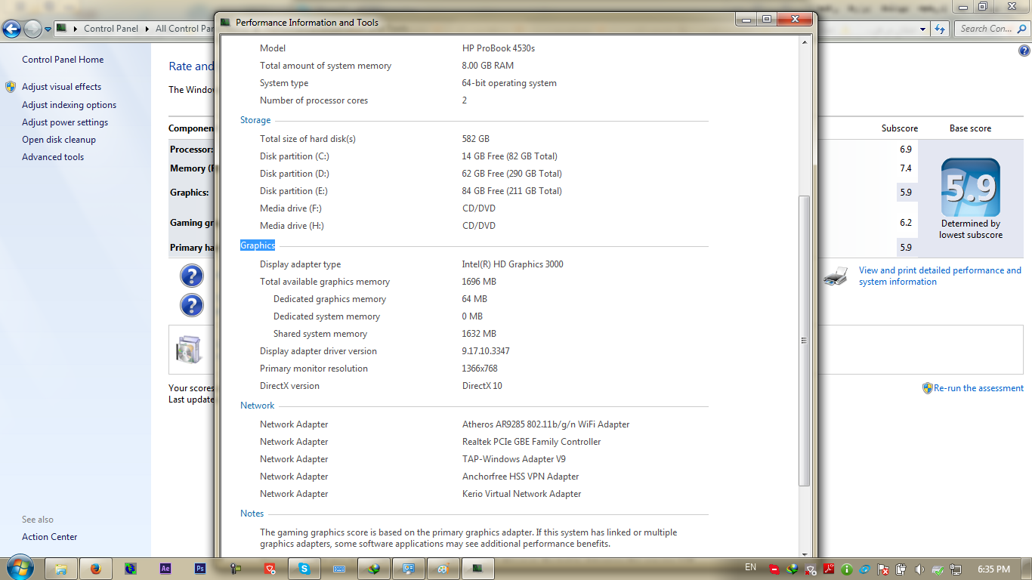Open Advanced tools link

pyautogui.click(x=53, y=157)
